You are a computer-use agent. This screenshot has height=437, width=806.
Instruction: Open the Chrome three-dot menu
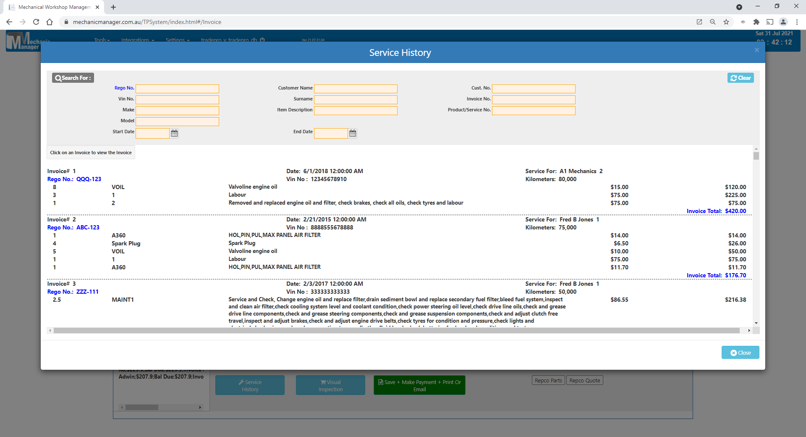(x=797, y=22)
